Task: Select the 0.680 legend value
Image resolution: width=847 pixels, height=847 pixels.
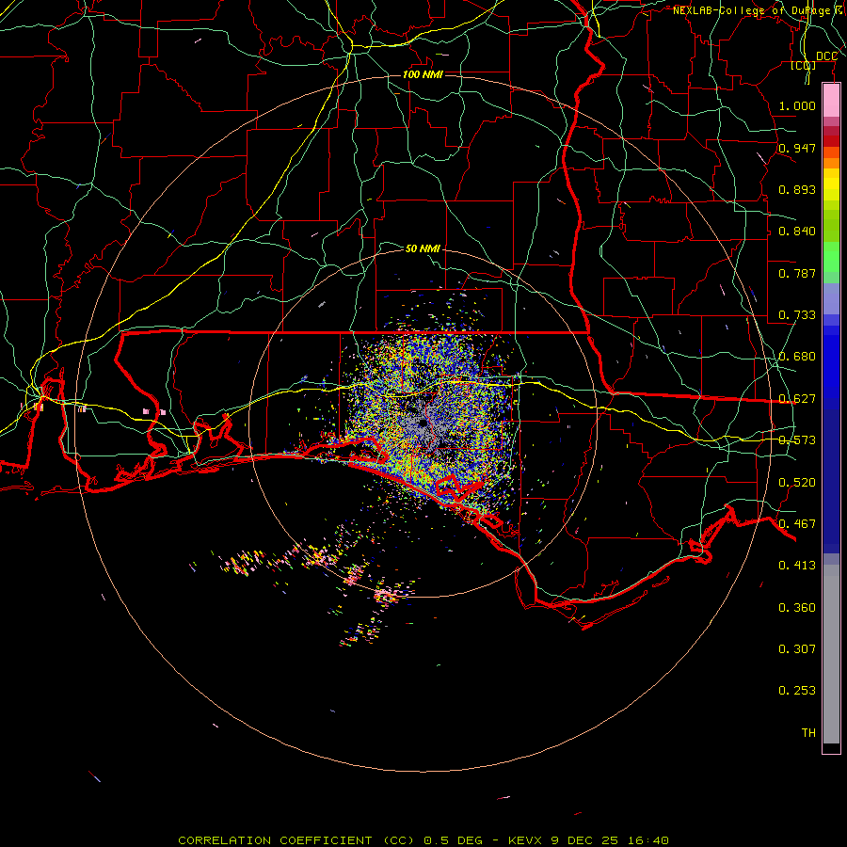Action: (x=797, y=357)
